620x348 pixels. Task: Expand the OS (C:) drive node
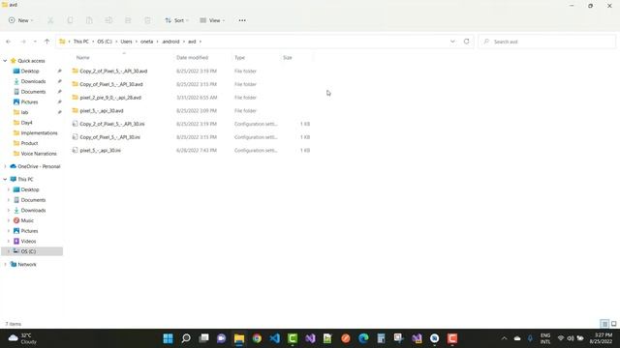click(9, 251)
